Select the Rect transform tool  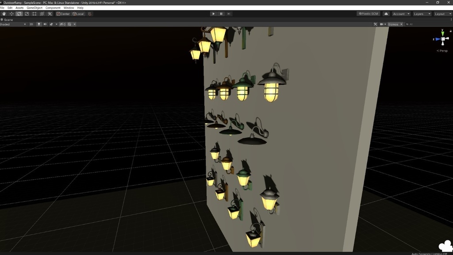click(x=35, y=14)
